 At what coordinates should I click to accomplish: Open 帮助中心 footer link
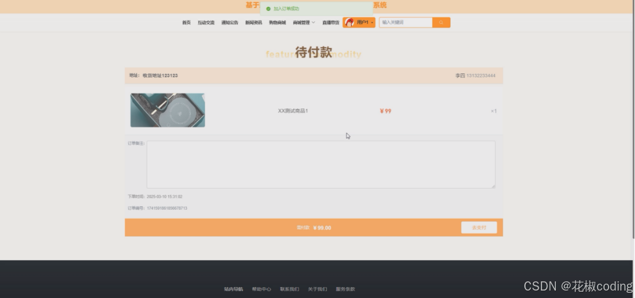click(261, 289)
